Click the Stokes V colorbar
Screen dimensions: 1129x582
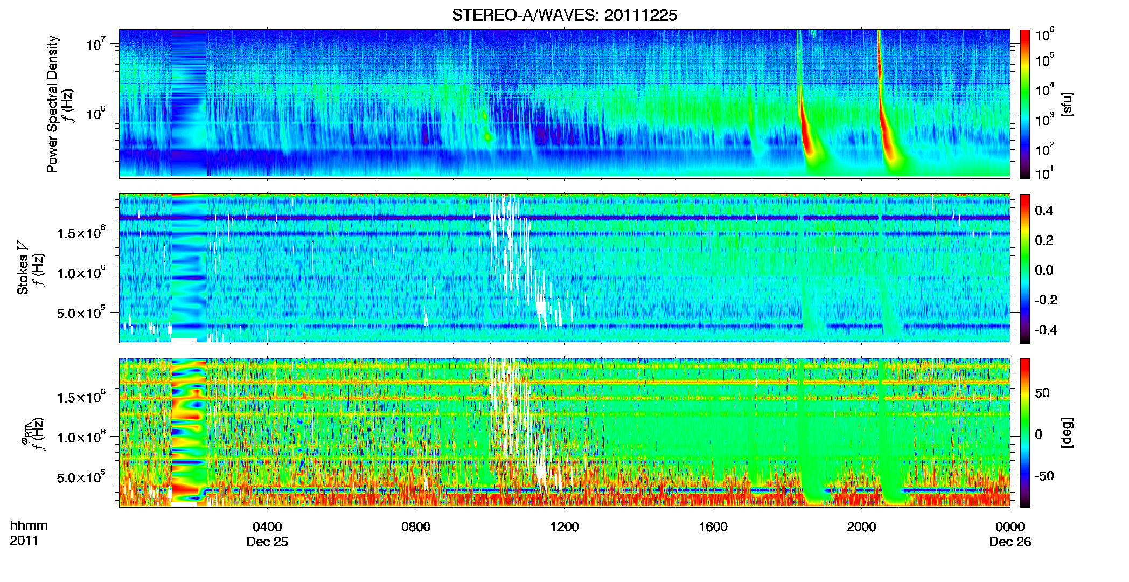point(1025,268)
